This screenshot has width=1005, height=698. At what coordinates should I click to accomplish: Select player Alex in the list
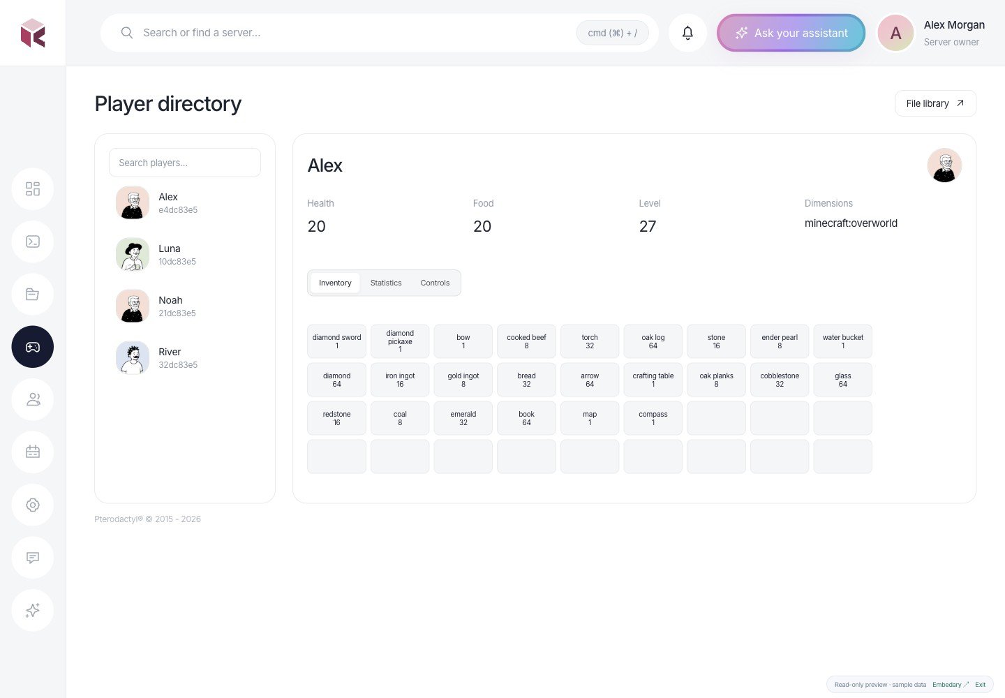coord(185,203)
